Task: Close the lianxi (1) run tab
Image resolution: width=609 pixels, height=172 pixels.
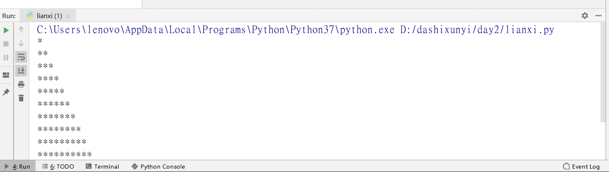Action: tap(68, 16)
